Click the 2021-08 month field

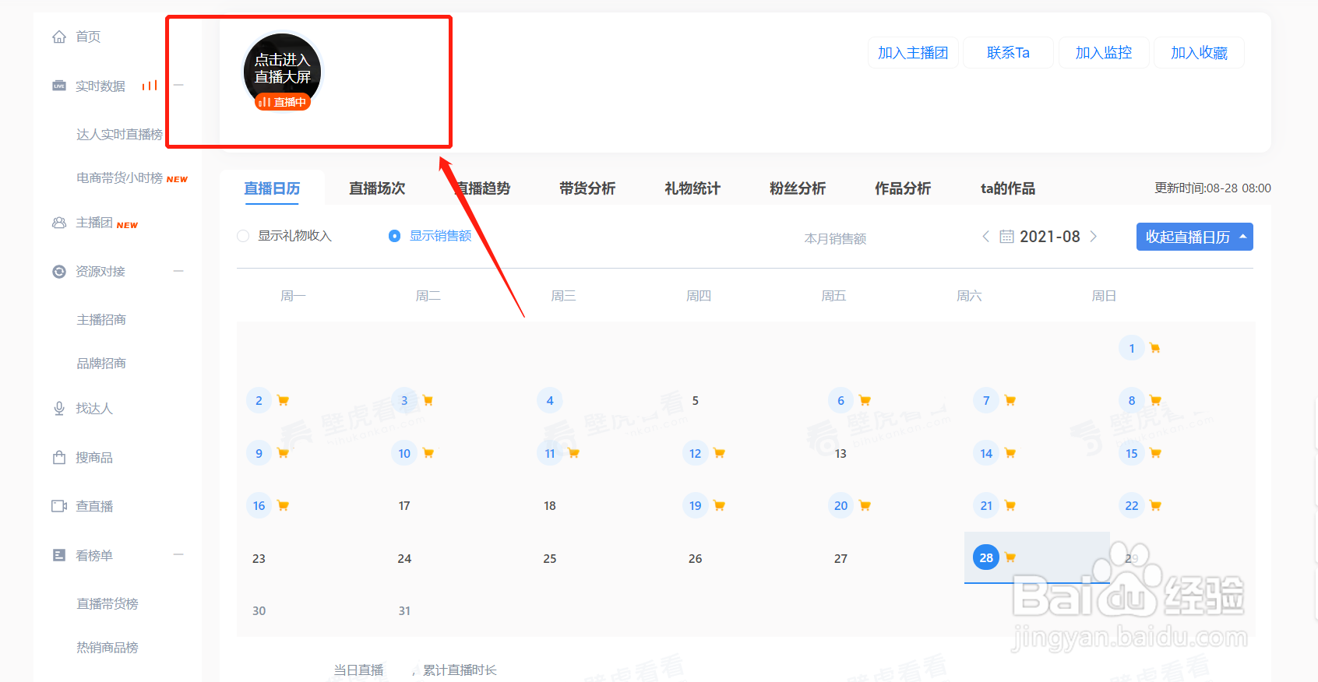pos(1049,237)
